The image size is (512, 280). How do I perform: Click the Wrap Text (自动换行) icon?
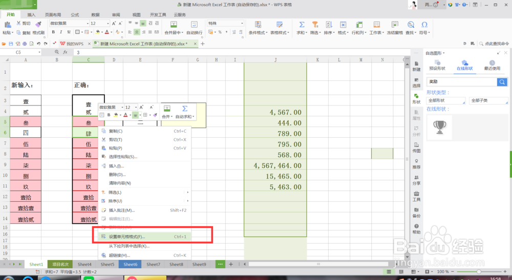[x=194, y=25]
